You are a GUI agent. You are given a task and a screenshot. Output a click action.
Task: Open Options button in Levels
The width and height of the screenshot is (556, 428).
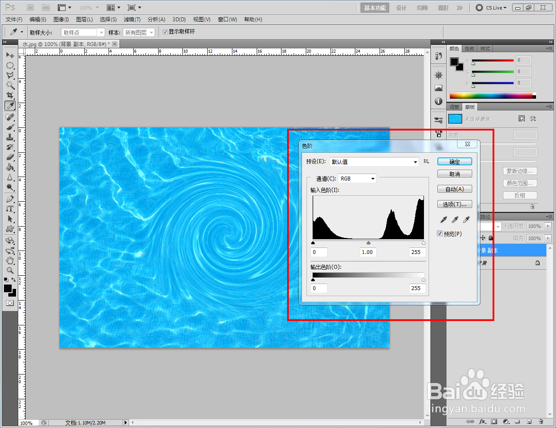pos(455,204)
